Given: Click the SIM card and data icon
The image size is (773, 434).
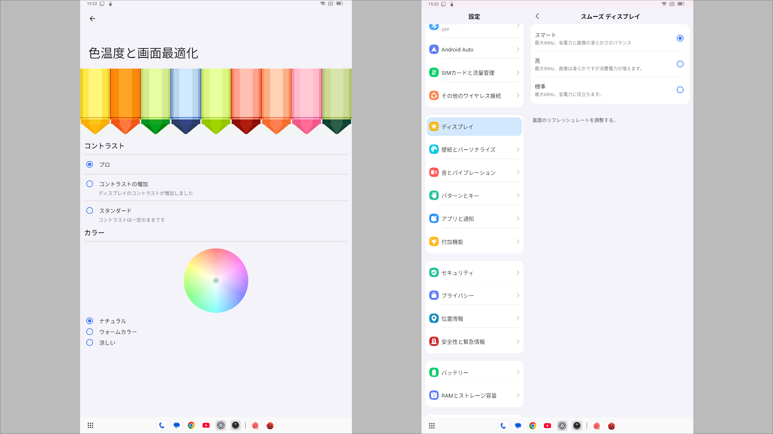Looking at the screenshot, I should tap(434, 73).
